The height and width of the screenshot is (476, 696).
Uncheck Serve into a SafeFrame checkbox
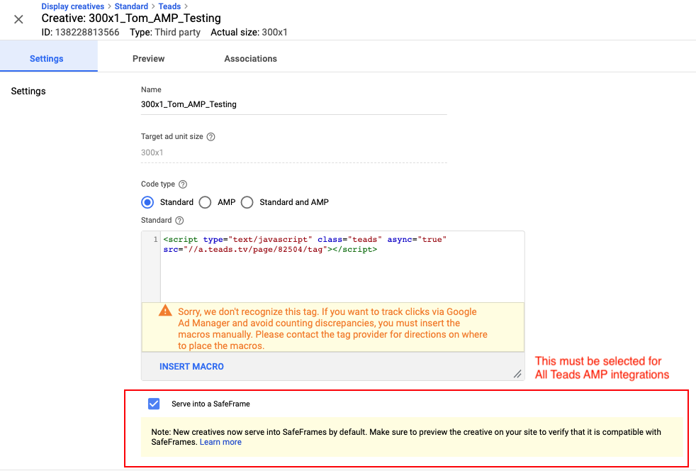tap(154, 404)
